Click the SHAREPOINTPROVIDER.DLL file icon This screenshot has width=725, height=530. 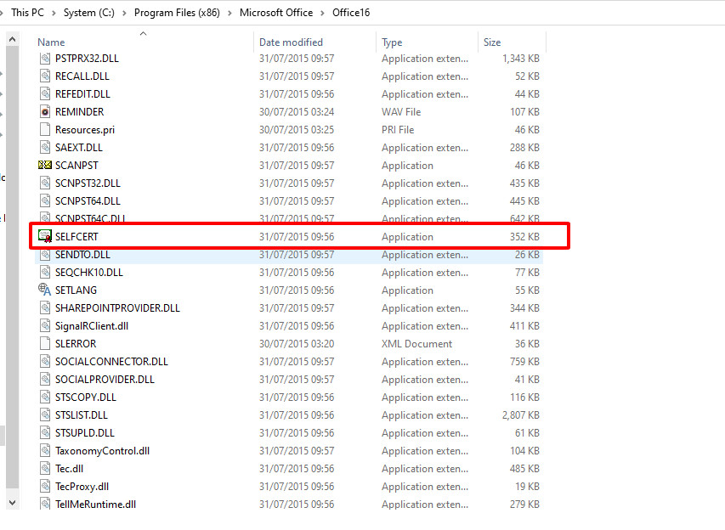45,307
